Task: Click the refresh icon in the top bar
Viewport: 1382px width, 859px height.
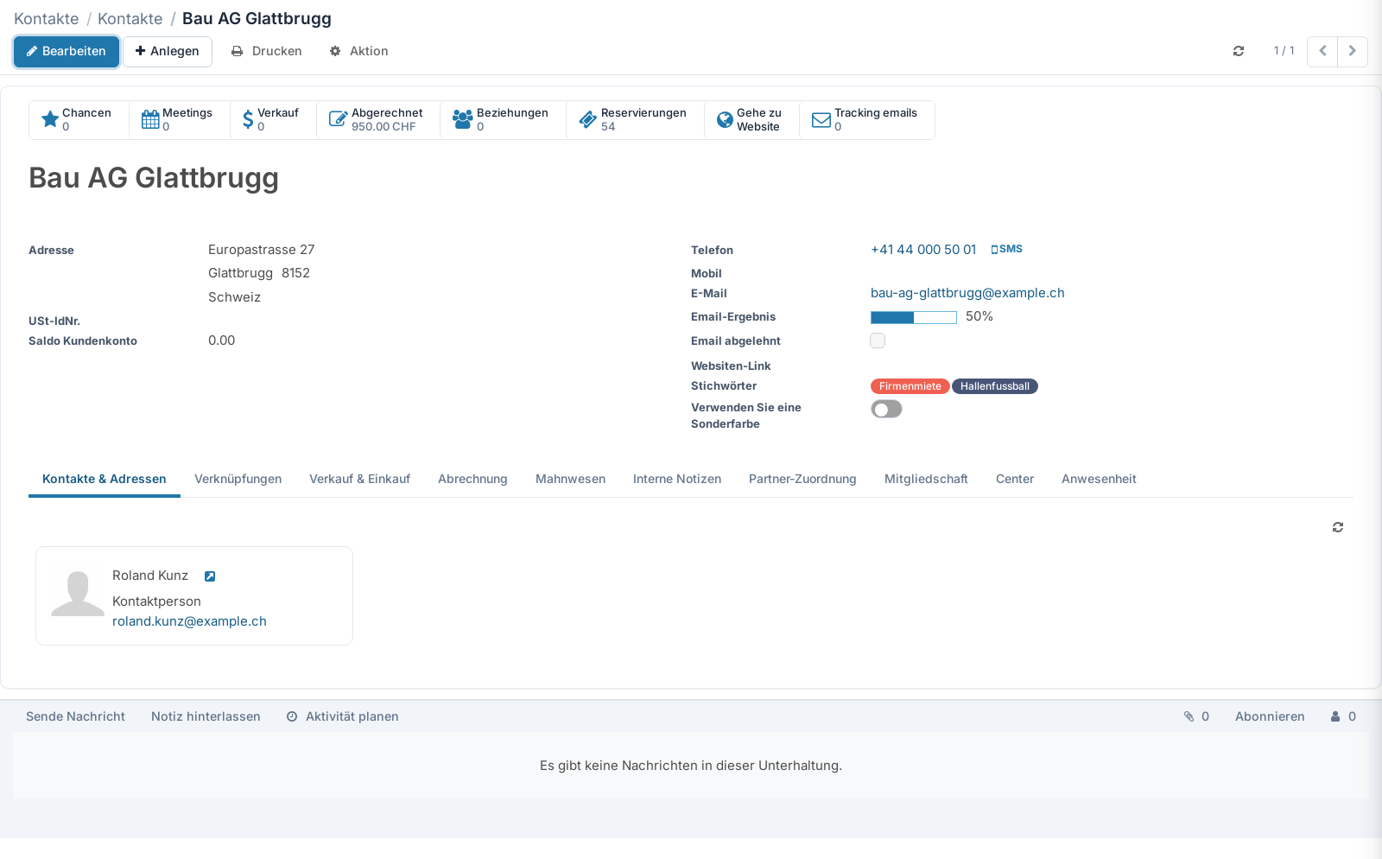Action: (1239, 51)
